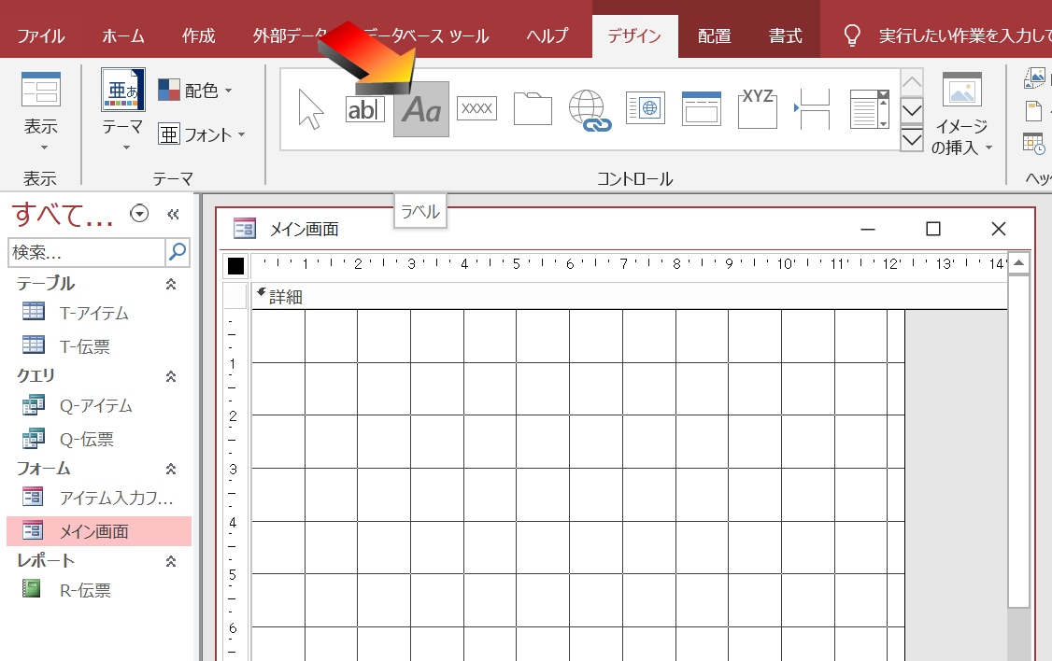Select the Web Browser control

tap(646, 108)
